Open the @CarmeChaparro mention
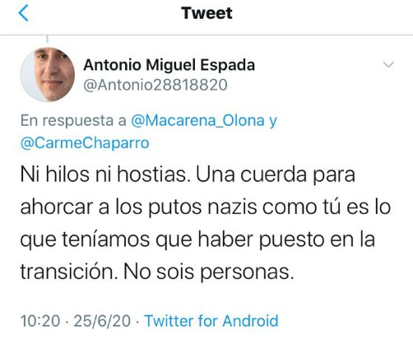This screenshot has height=340, width=413. (85, 143)
